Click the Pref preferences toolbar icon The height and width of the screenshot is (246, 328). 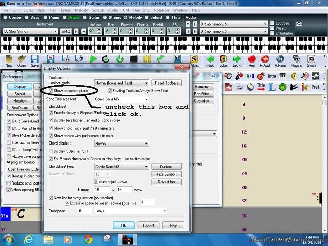tap(315, 87)
